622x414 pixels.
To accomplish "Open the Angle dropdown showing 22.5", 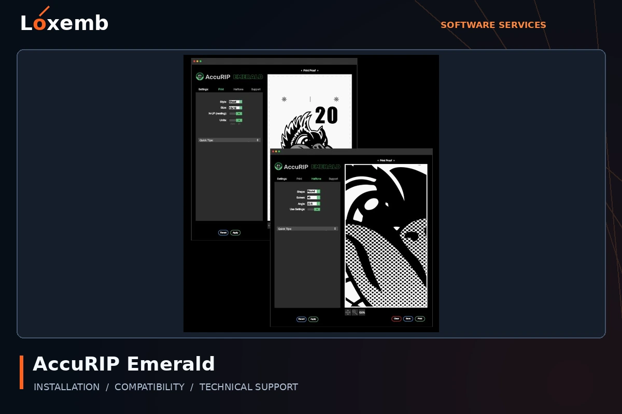I will click(x=314, y=204).
